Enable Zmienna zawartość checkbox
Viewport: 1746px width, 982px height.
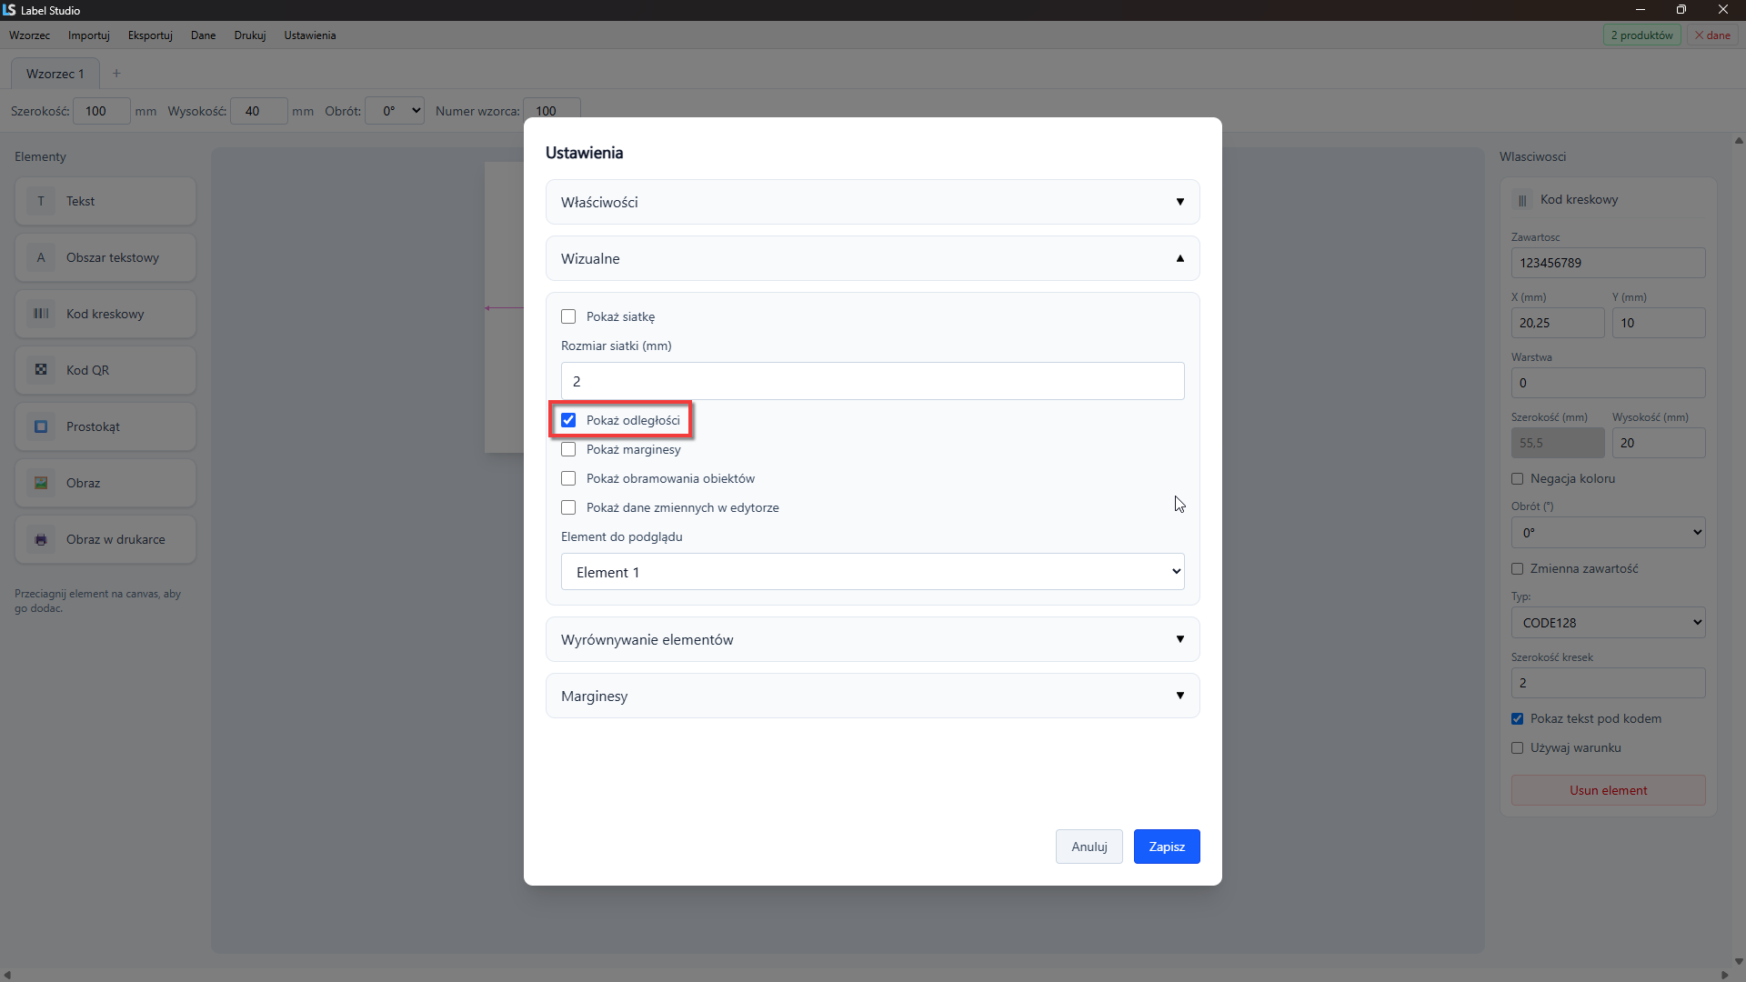tap(1517, 568)
